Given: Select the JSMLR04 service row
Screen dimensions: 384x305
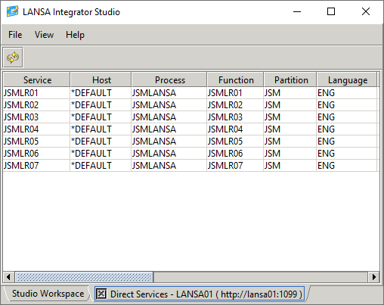Looking at the screenshot, I should tap(190, 129).
